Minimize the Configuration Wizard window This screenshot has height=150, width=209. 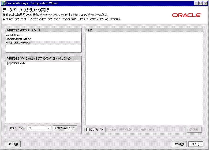point(196,3)
